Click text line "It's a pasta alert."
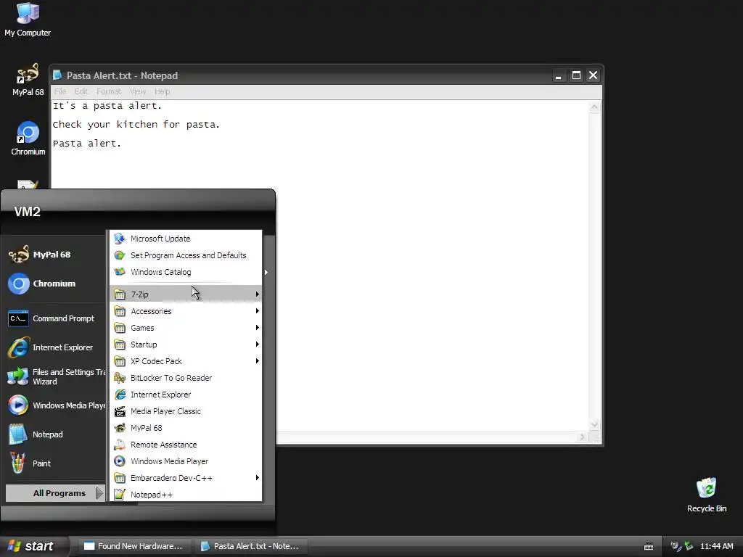The width and height of the screenshot is (743, 557). click(107, 106)
